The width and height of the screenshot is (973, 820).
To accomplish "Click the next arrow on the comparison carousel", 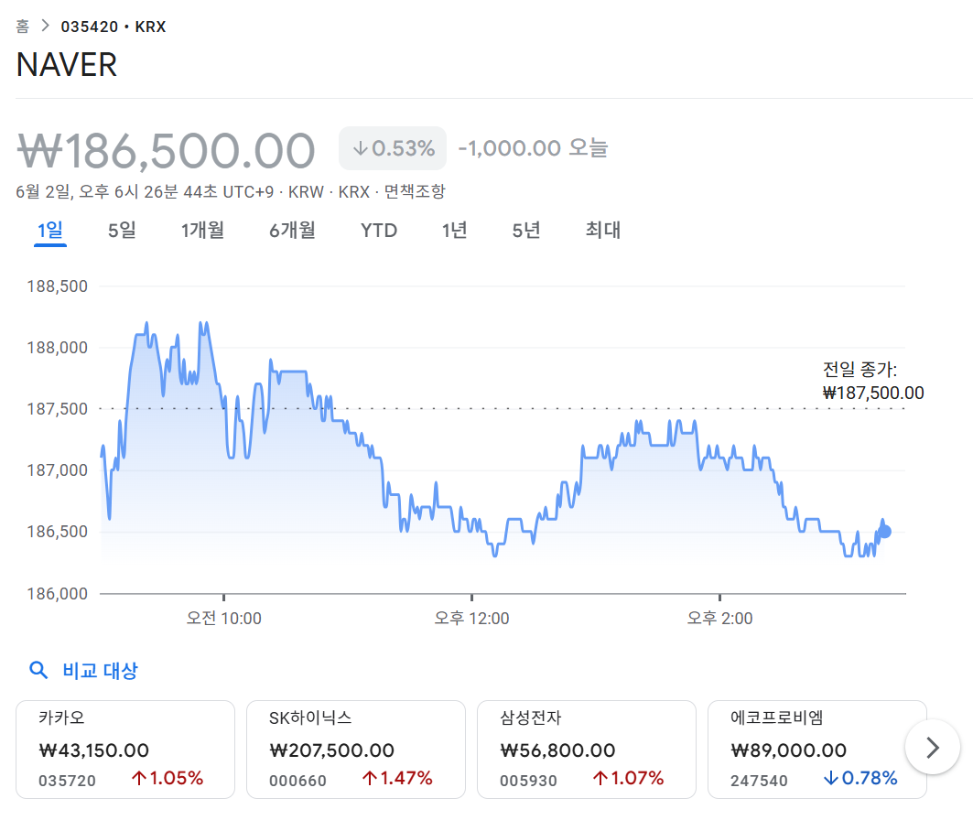I will 933,748.
